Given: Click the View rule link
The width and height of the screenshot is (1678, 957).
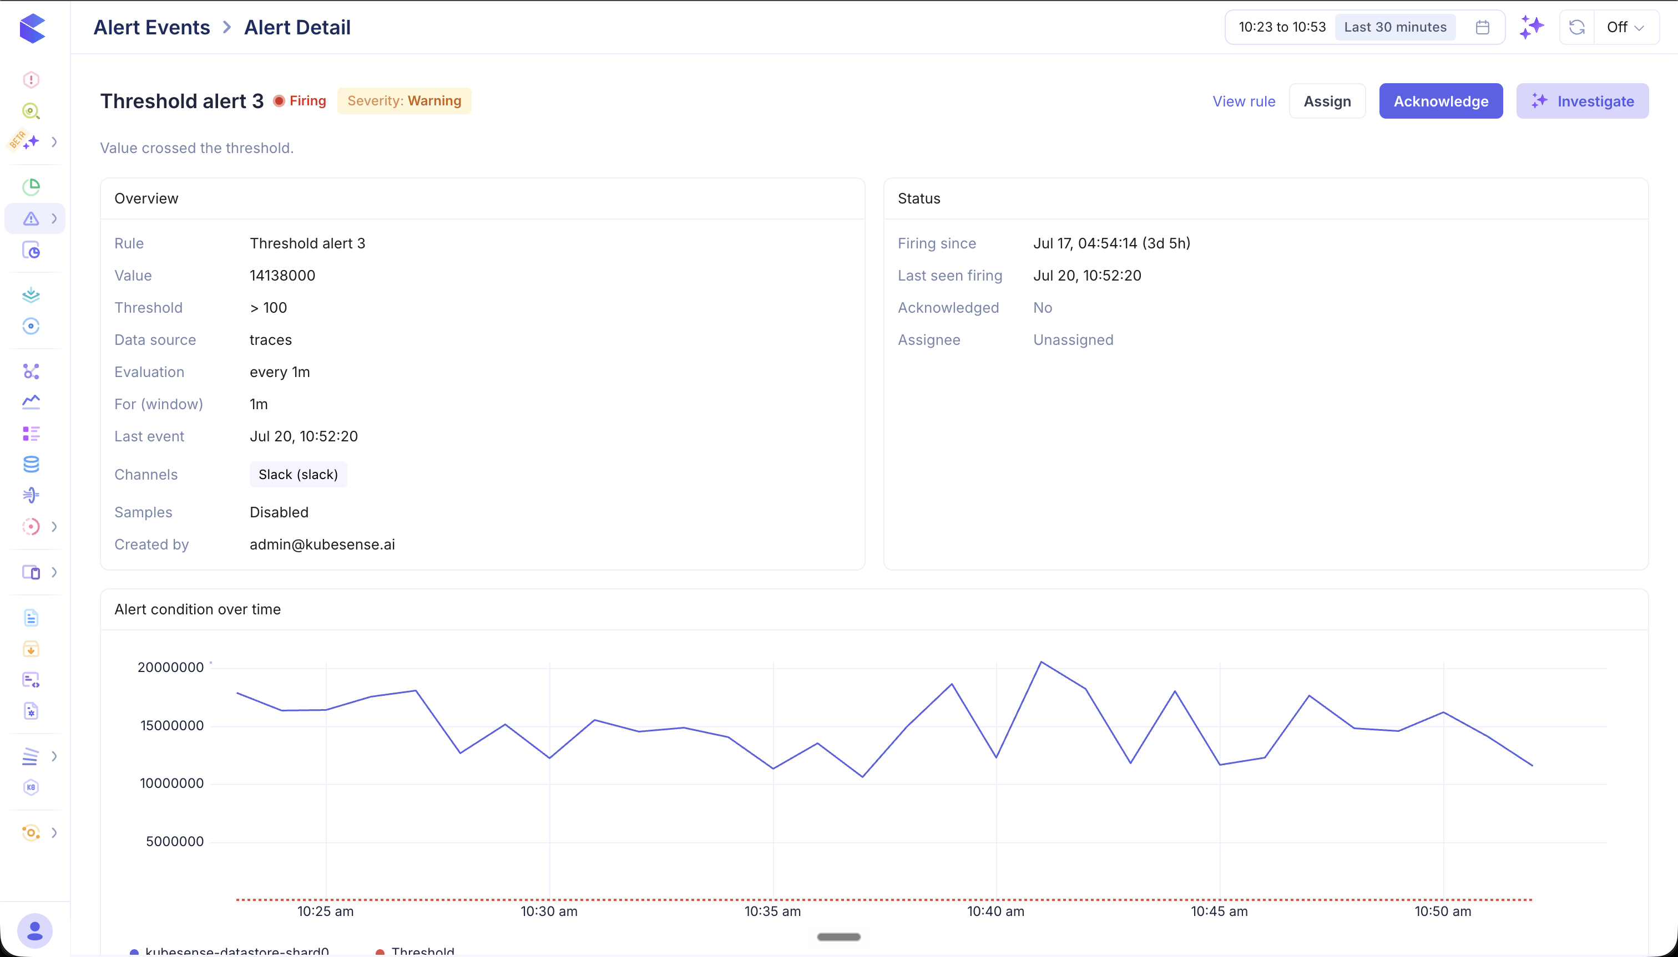Looking at the screenshot, I should tap(1244, 101).
